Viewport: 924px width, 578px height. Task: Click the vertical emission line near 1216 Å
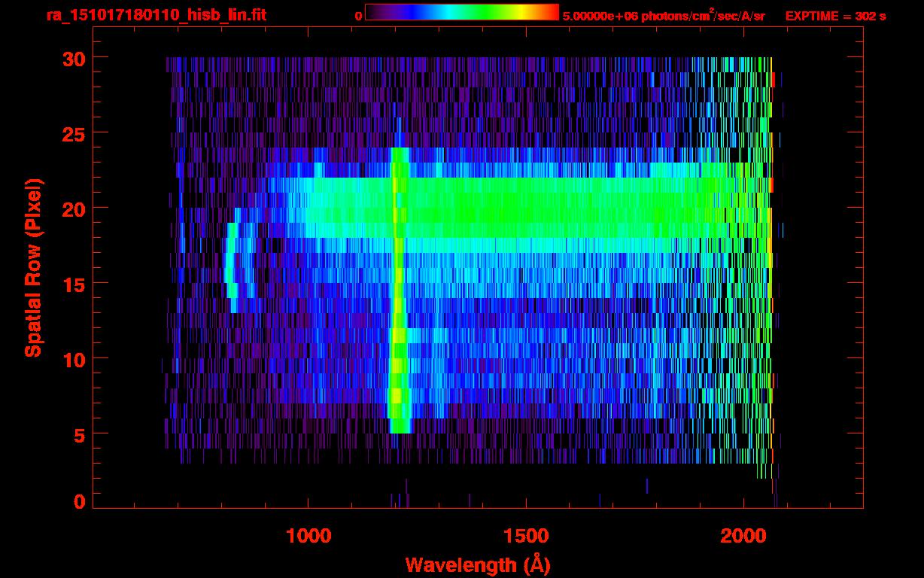pyautogui.click(x=398, y=290)
